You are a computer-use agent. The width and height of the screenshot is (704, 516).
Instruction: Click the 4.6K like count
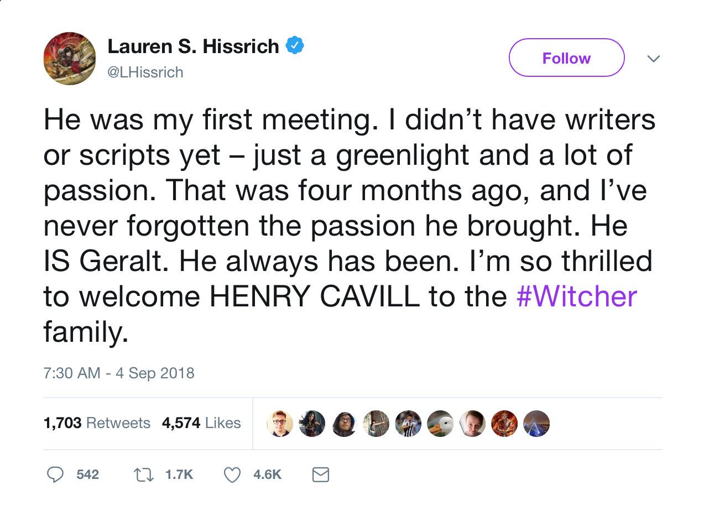268,475
